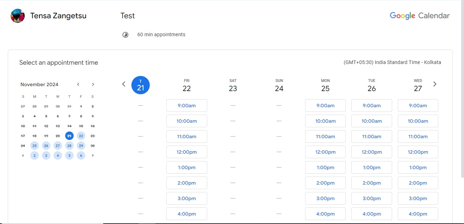This screenshot has height=224, width=464.
Task: Select the 11:00am slot on Wednesday 27
Action: tap(418, 136)
